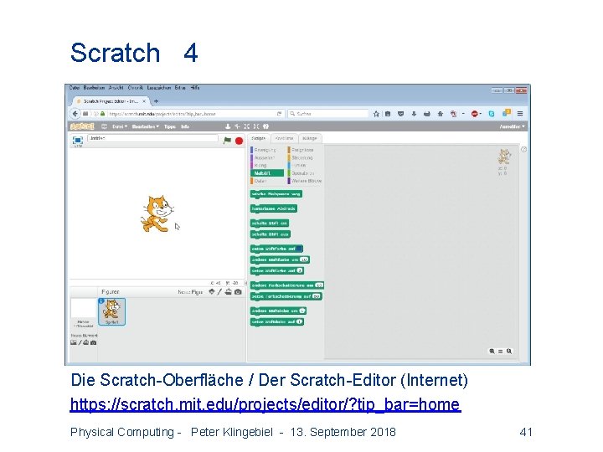
Task: Select the Daten block category
Action: (260, 181)
